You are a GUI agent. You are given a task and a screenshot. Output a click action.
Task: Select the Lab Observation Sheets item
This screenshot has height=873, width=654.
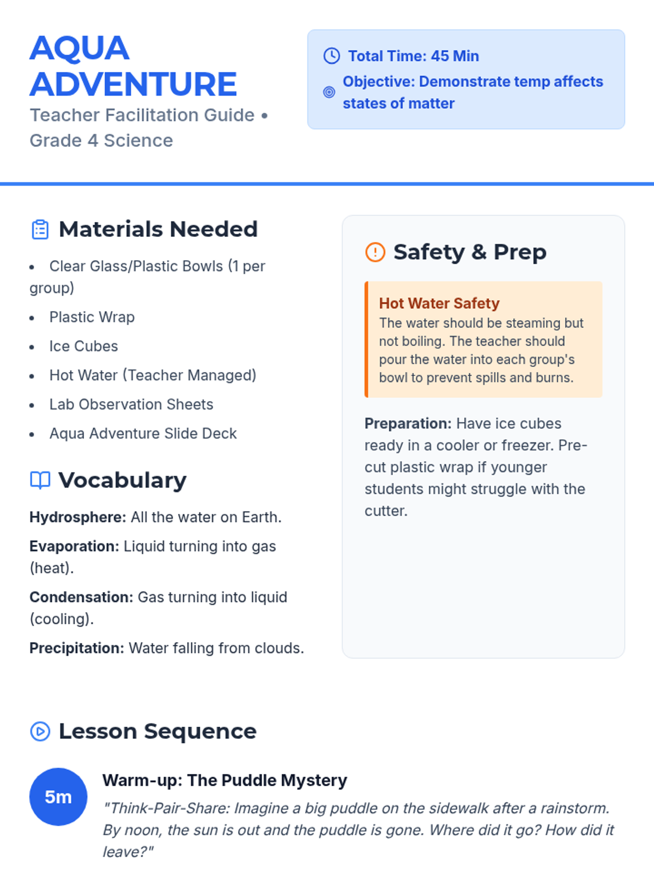click(131, 404)
